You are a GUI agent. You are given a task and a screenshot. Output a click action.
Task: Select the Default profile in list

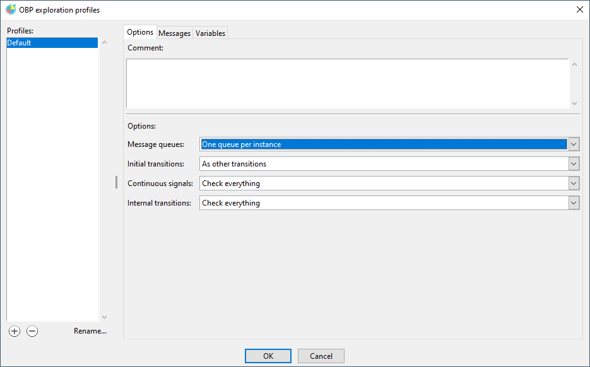[52, 43]
